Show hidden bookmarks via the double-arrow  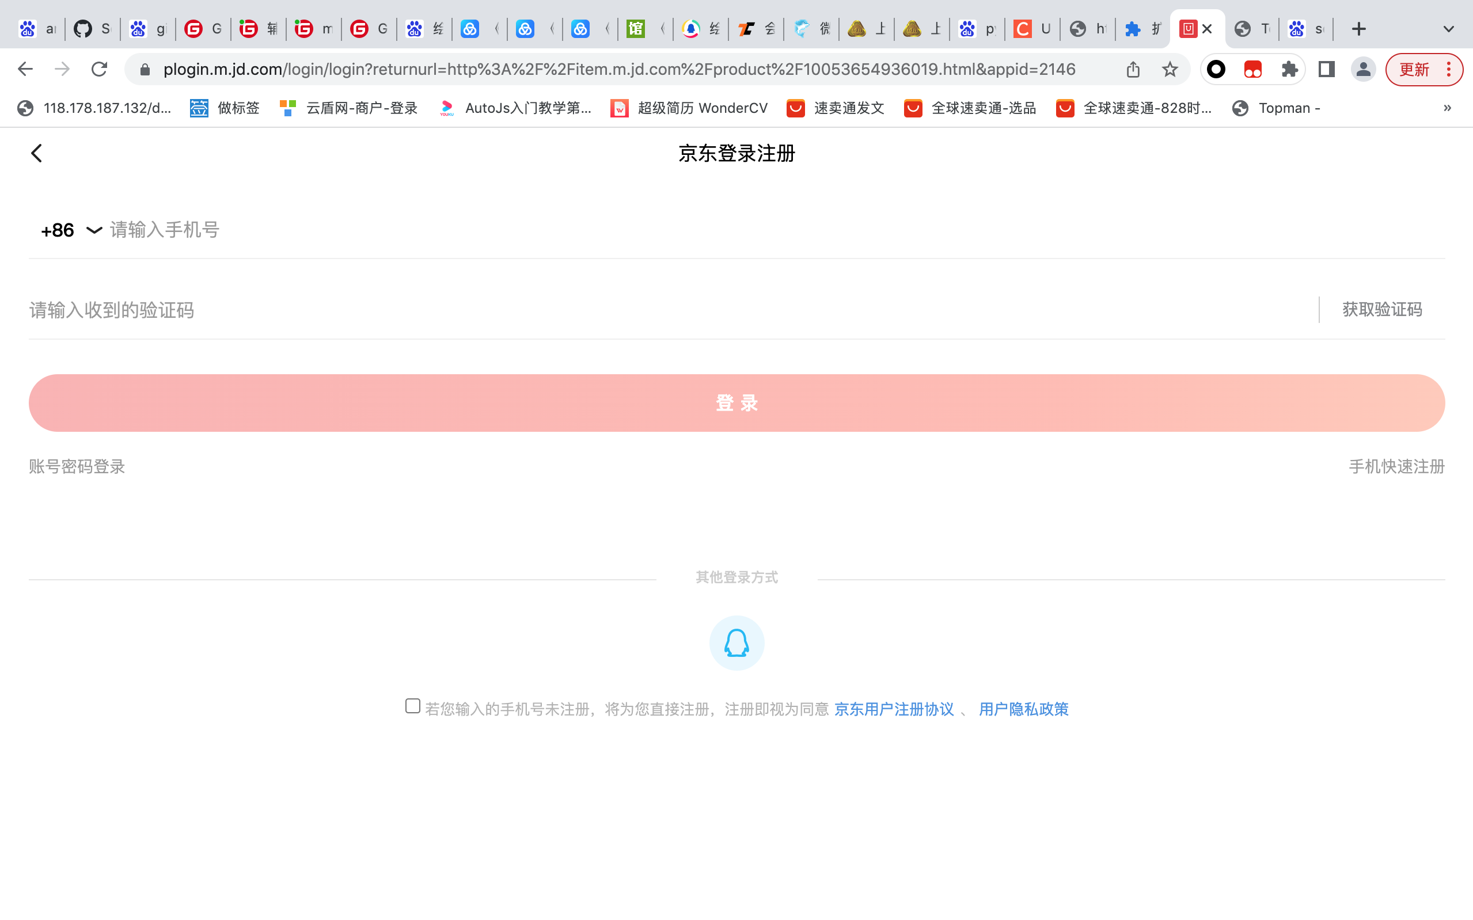(x=1448, y=108)
